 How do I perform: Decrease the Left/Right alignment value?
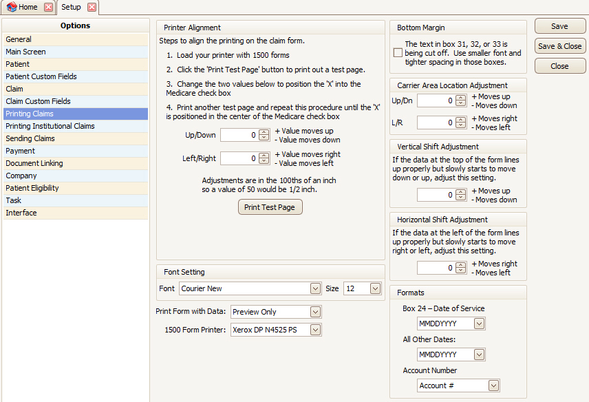(x=264, y=161)
